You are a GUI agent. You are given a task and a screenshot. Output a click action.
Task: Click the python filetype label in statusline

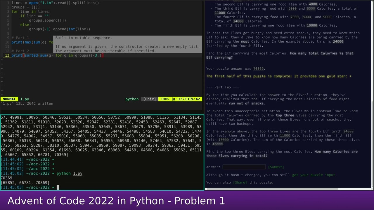[132, 99]
